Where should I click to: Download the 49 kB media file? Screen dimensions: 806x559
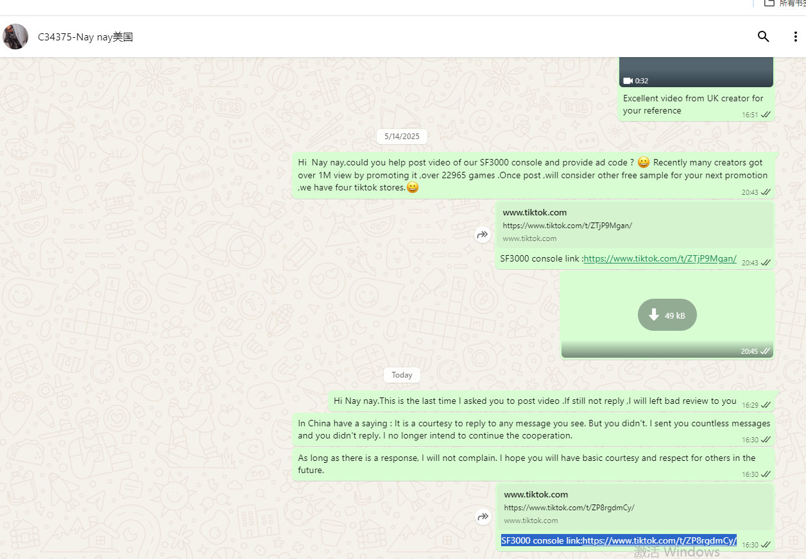point(667,315)
